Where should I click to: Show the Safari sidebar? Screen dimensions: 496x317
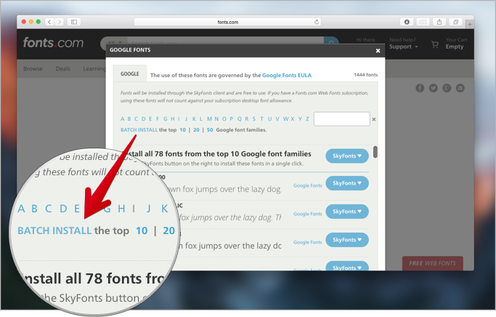coord(74,22)
